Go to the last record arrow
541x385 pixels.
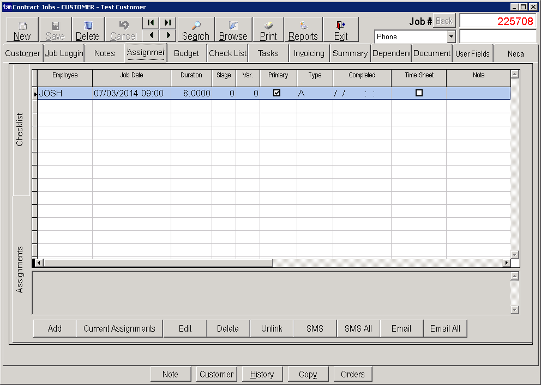point(167,22)
